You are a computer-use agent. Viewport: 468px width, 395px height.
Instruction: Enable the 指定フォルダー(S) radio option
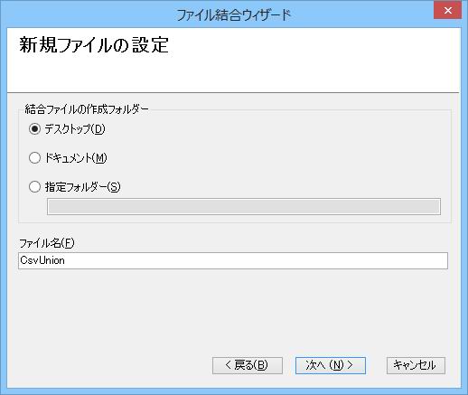click(34, 187)
